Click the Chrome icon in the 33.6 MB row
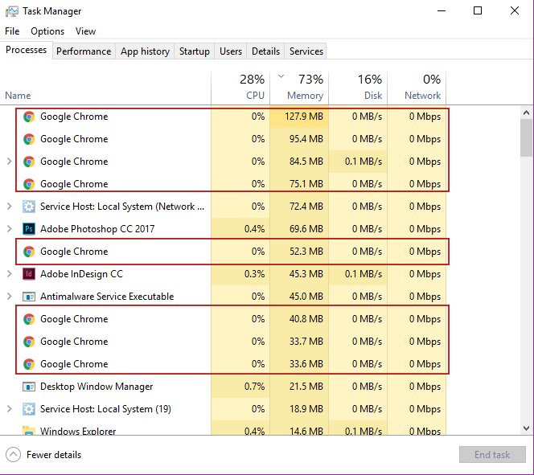 click(x=29, y=364)
